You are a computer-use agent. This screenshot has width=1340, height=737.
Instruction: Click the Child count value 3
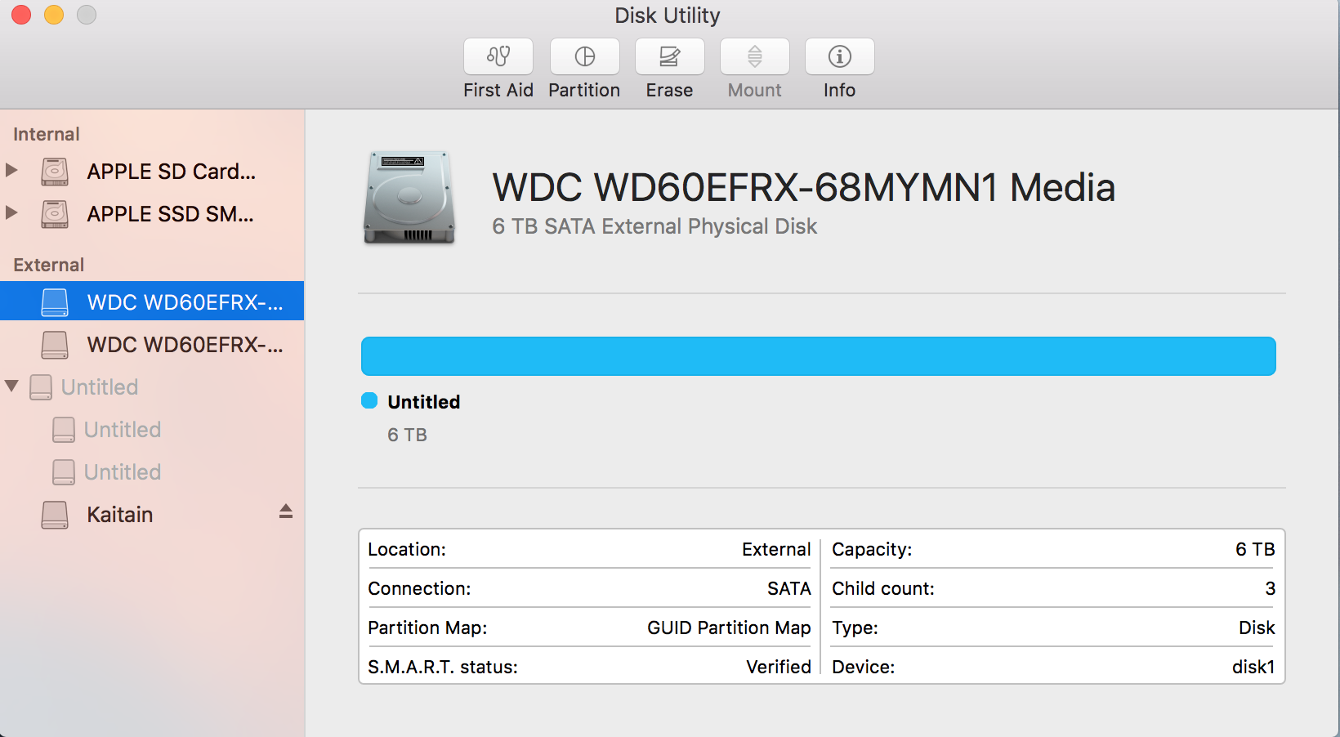click(x=1270, y=588)
